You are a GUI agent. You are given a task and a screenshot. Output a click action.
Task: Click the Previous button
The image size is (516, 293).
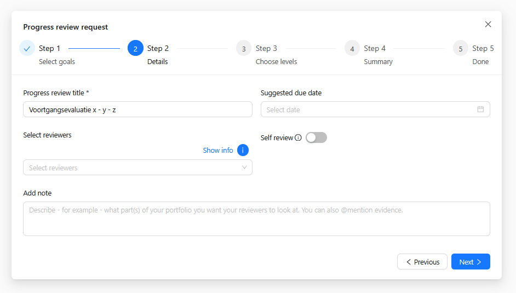422,262
